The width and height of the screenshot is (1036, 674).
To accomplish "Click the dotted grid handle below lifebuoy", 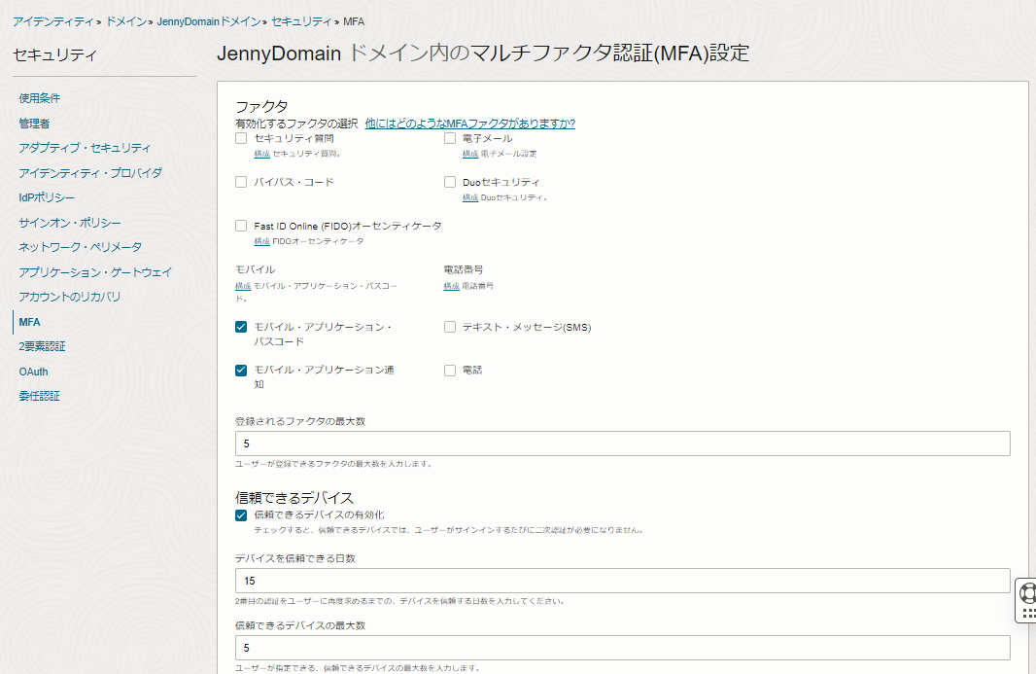I will click(x=1028, y=613).
